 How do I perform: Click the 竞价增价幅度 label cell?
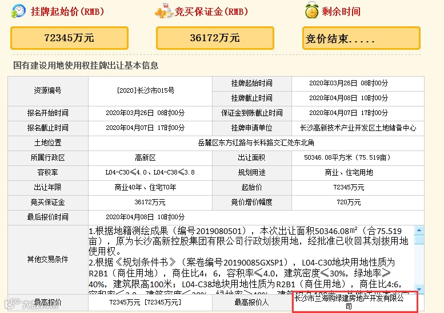(x=252, y=203)
